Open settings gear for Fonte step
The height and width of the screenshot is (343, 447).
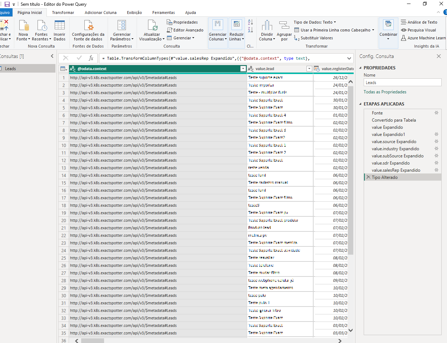click(436, 113)
